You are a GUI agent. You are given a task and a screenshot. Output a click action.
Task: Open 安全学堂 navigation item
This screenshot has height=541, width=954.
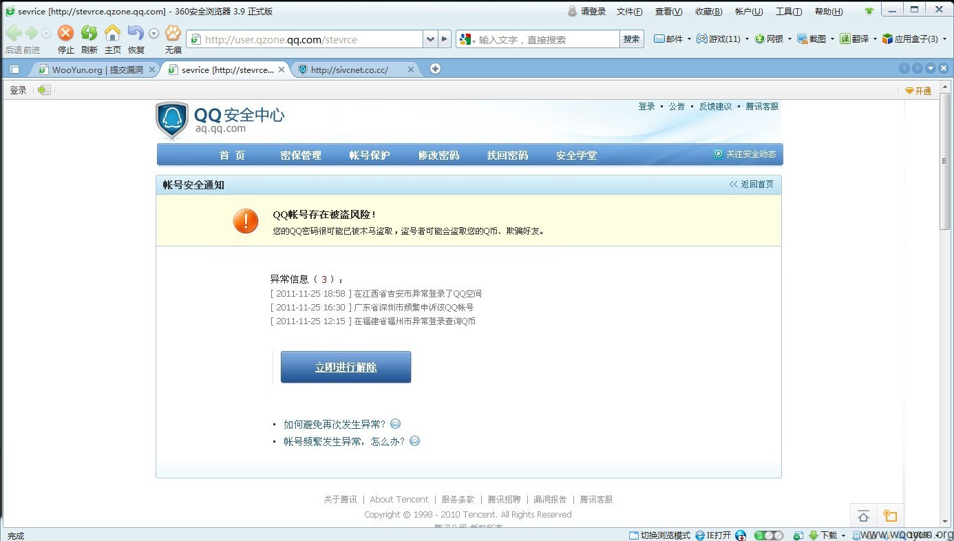pos(576,155)
